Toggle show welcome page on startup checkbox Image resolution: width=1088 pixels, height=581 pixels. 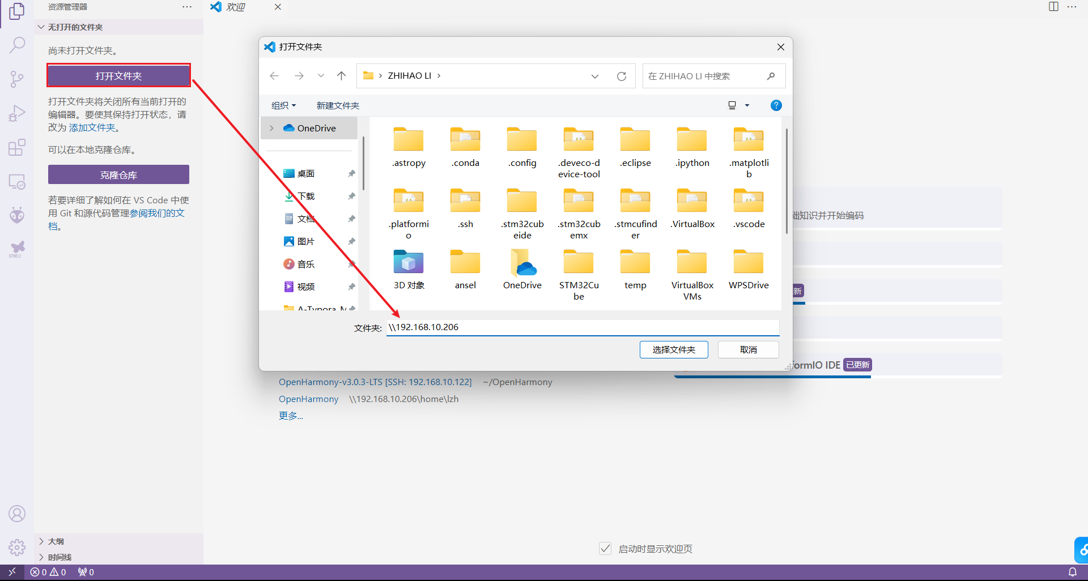(605, 548)
